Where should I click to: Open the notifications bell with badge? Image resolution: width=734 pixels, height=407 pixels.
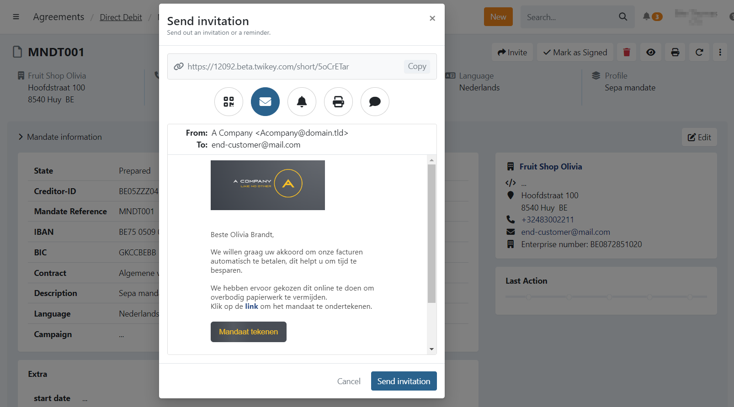(647, 16)
